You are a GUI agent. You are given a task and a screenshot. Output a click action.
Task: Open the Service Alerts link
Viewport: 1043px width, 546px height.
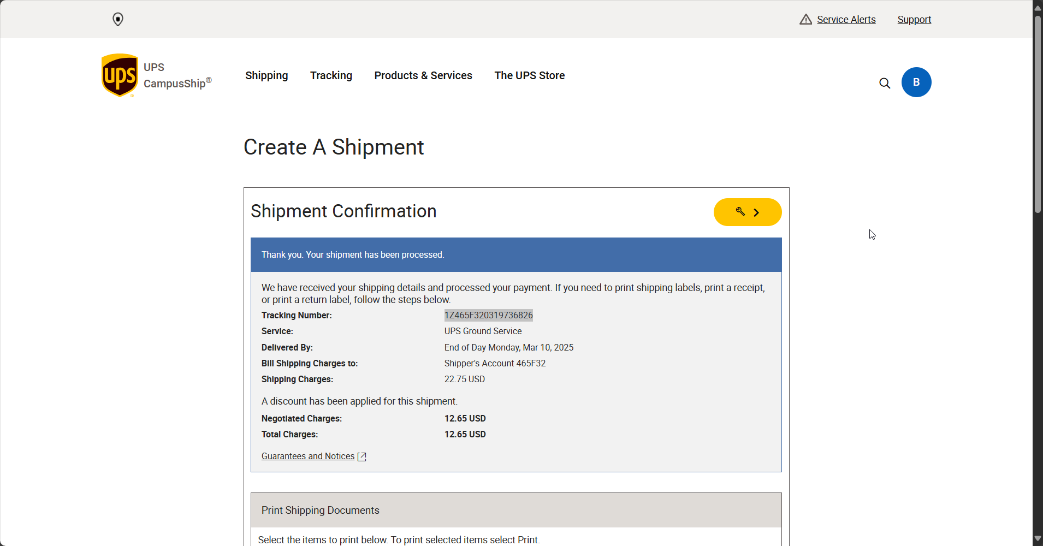[846, 20]
